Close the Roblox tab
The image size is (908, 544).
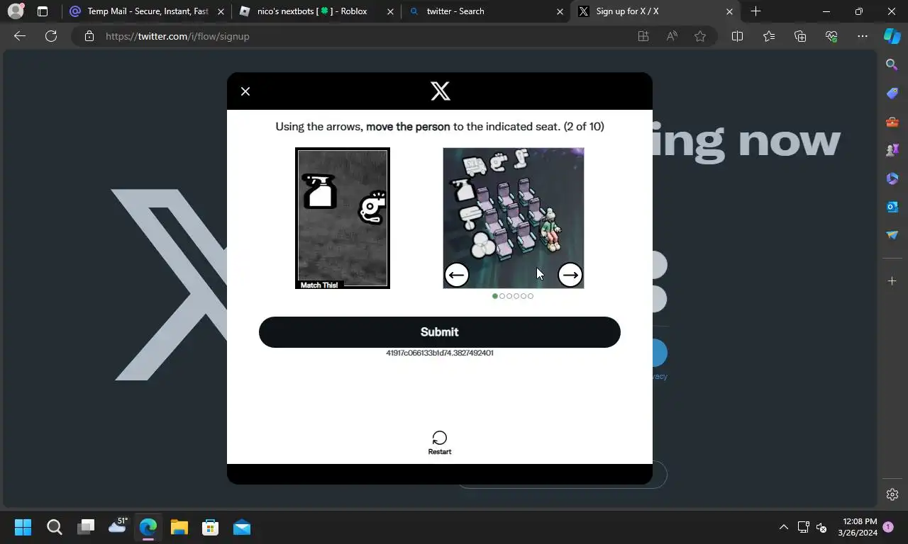click(389, 11)
